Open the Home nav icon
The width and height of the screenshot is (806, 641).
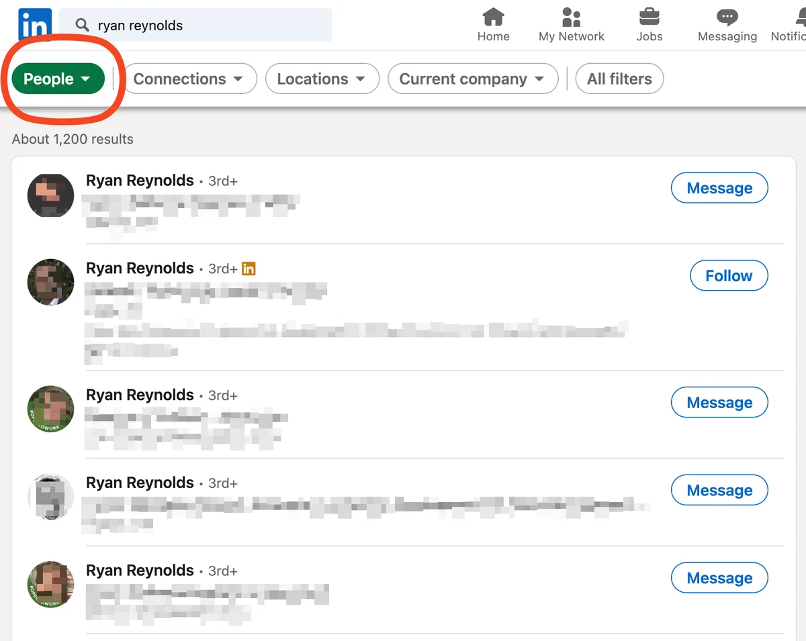pyautogui.click(x=493, y=16)
